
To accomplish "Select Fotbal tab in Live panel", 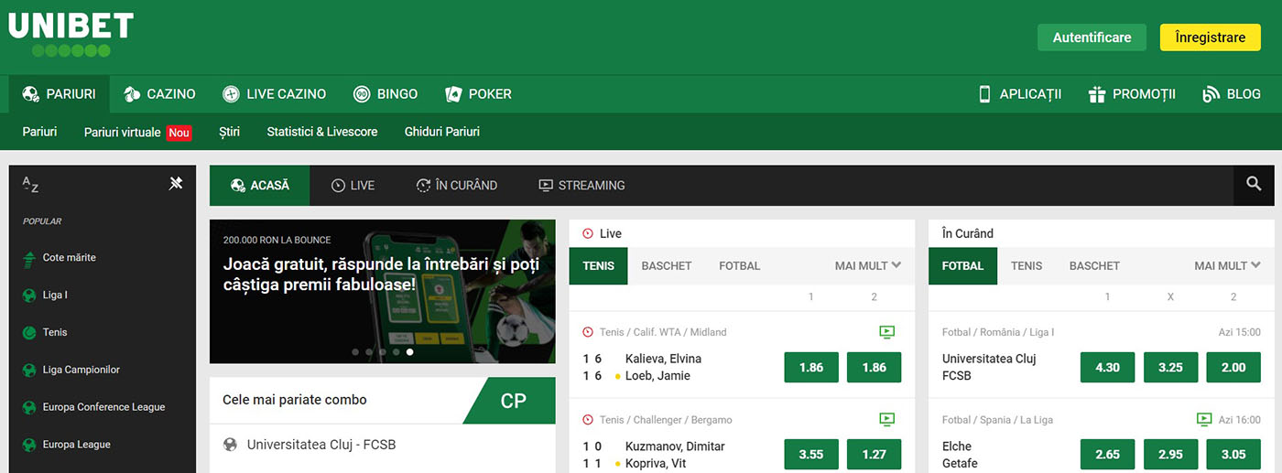I will click(740, 265).
